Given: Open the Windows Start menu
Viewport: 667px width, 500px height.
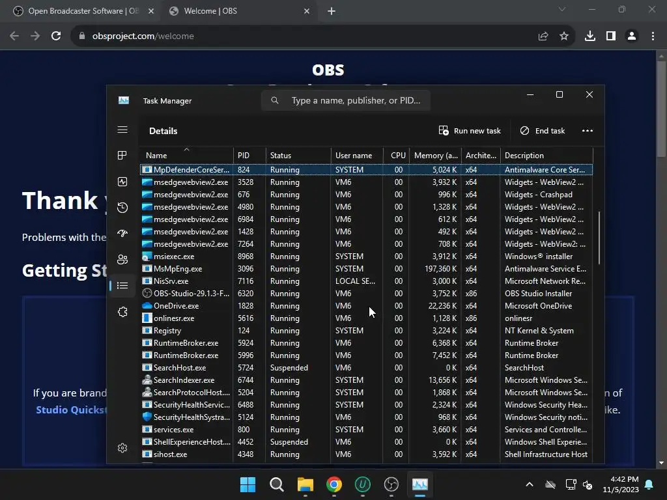Looking at the screenshot, I should point(248,484).
